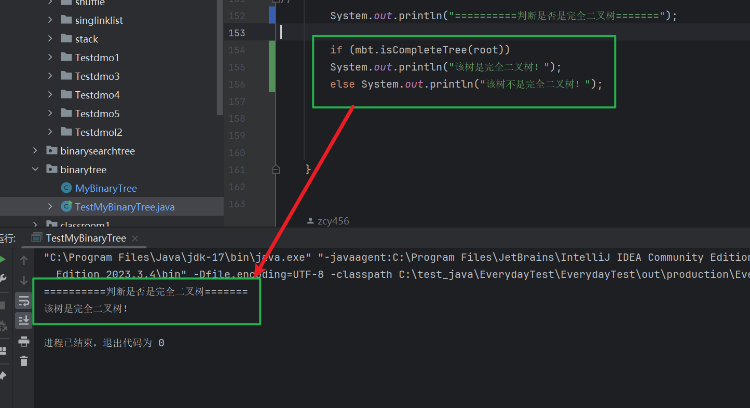
Task: Click the binarytree package folder icon
Action: (51, 170)
